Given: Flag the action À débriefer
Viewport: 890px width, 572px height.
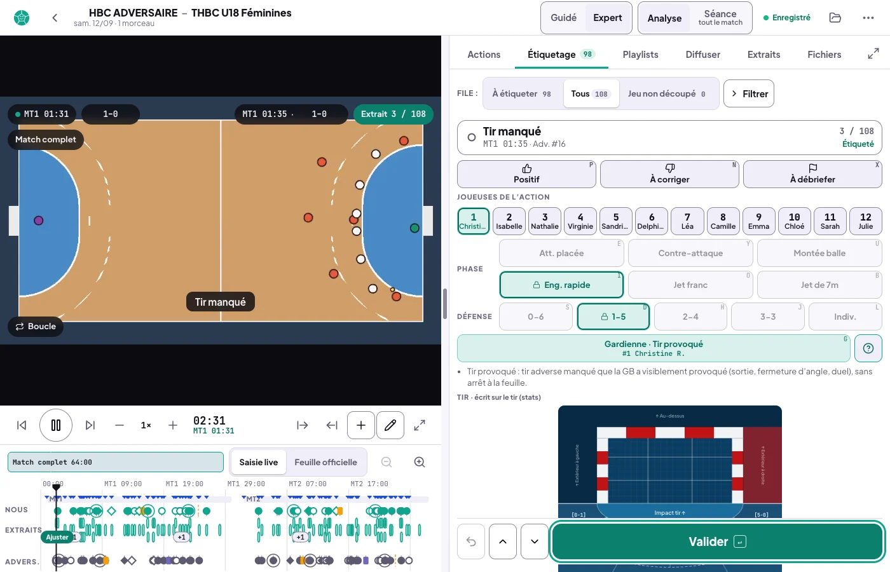Looking at the screenshot, I should [812, 174].
